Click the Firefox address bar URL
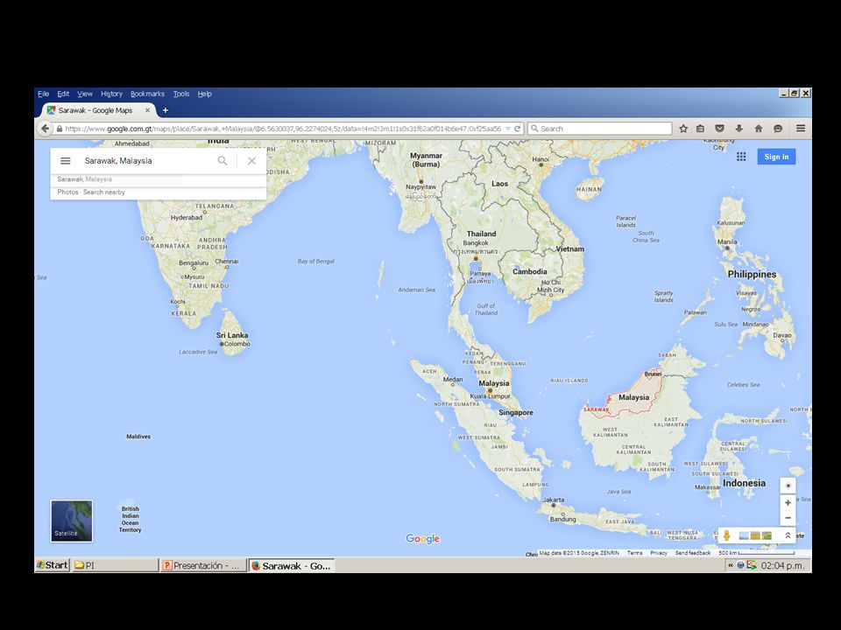 283,129
